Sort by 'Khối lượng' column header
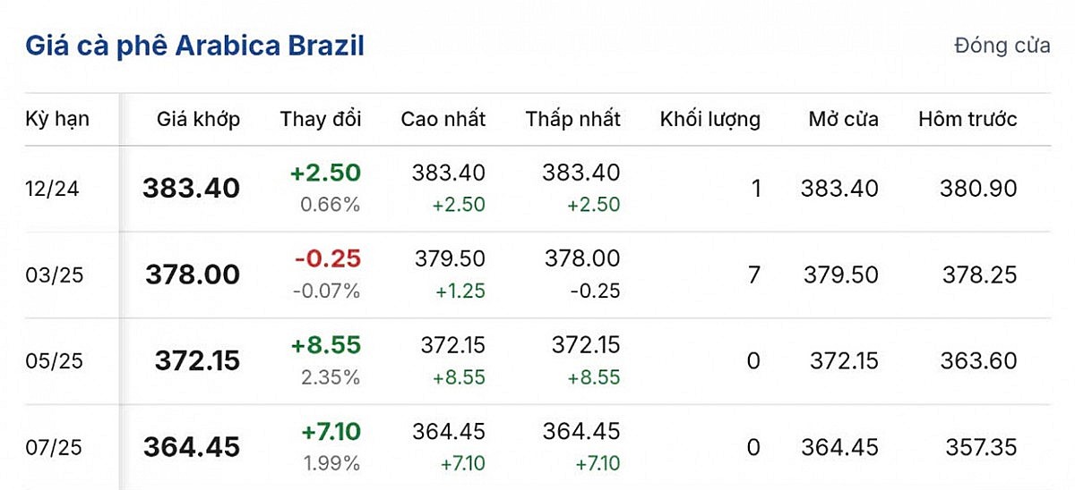The image size is (1075, 490). pyautogui.click(x=709, y=119)
